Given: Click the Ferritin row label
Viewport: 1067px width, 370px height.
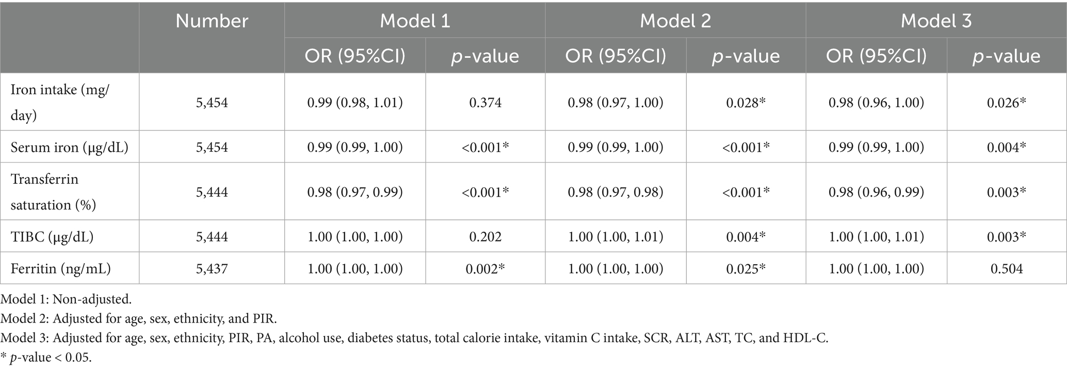Looking at the screenshot, I should pos(61,269).
